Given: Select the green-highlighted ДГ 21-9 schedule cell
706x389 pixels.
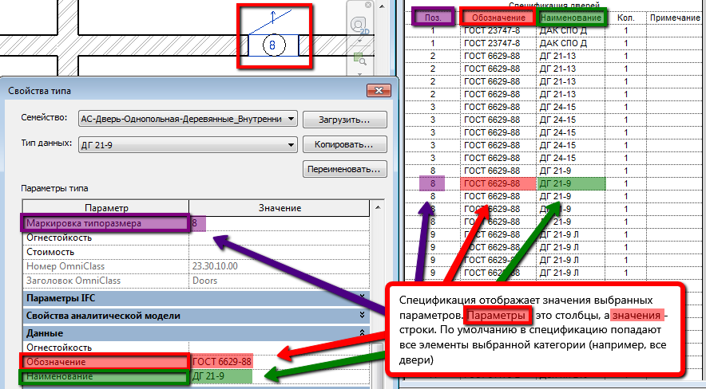Looking at the screenshot, I should (571, 183).
